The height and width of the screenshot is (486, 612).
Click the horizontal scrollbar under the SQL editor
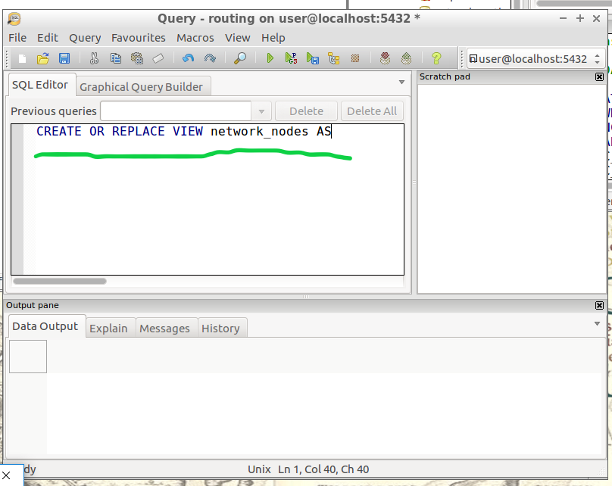pyautogui.click(x=61, y=281)
